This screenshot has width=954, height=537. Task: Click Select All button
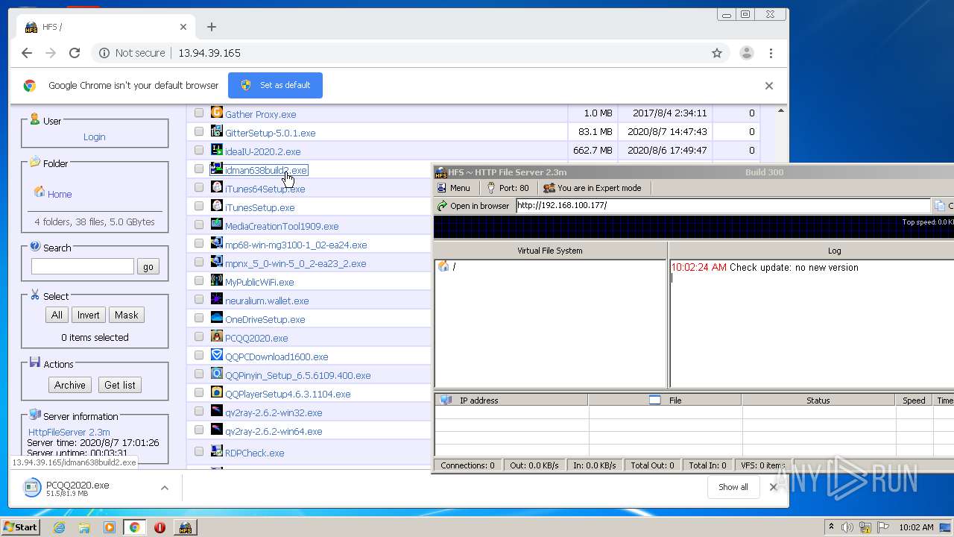click(x=57, y=315)
